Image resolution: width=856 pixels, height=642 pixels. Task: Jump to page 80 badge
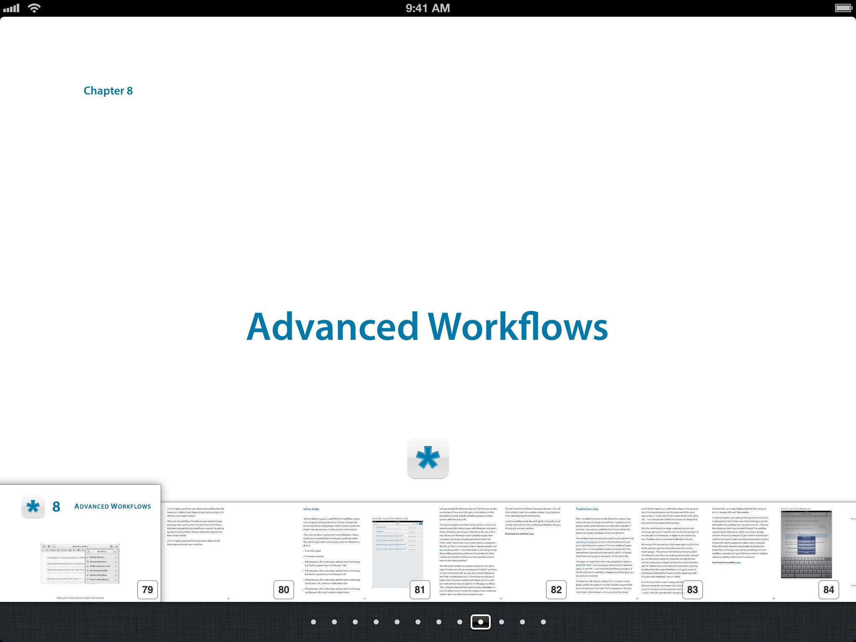point(284,590)
